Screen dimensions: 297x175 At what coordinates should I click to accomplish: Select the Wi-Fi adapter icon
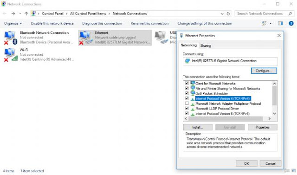click(x=11, y=55)
